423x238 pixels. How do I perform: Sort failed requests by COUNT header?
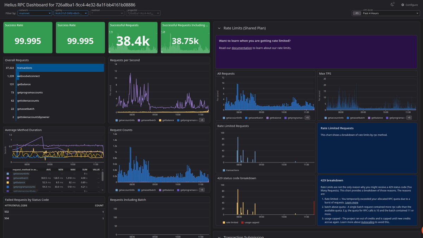tap(99, 205)
